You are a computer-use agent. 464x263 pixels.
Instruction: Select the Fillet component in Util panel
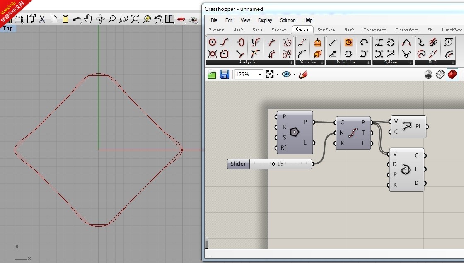point(449,42)
